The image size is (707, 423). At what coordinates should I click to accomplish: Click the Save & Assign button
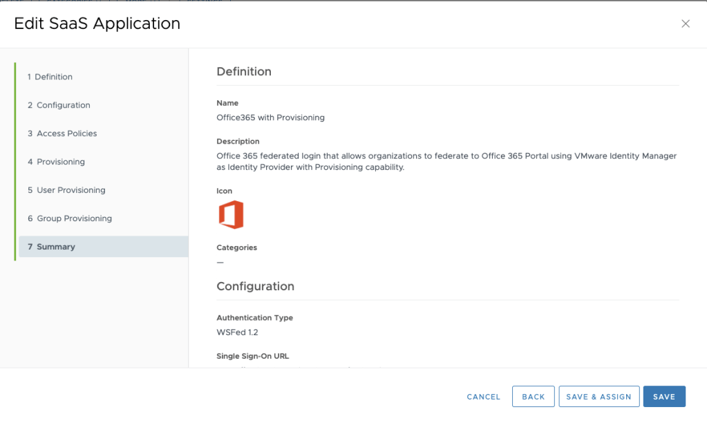(x=598, y=397)
